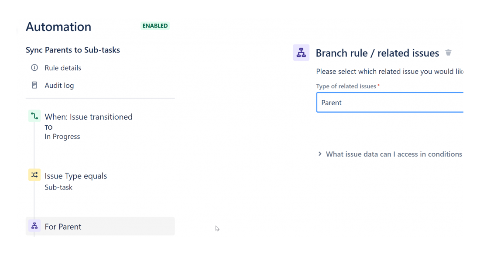Select the For Parent branch step

tap(63, 227)
